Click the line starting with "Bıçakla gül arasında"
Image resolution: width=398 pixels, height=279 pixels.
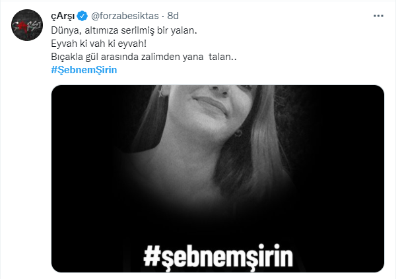(x=144, y=57)
